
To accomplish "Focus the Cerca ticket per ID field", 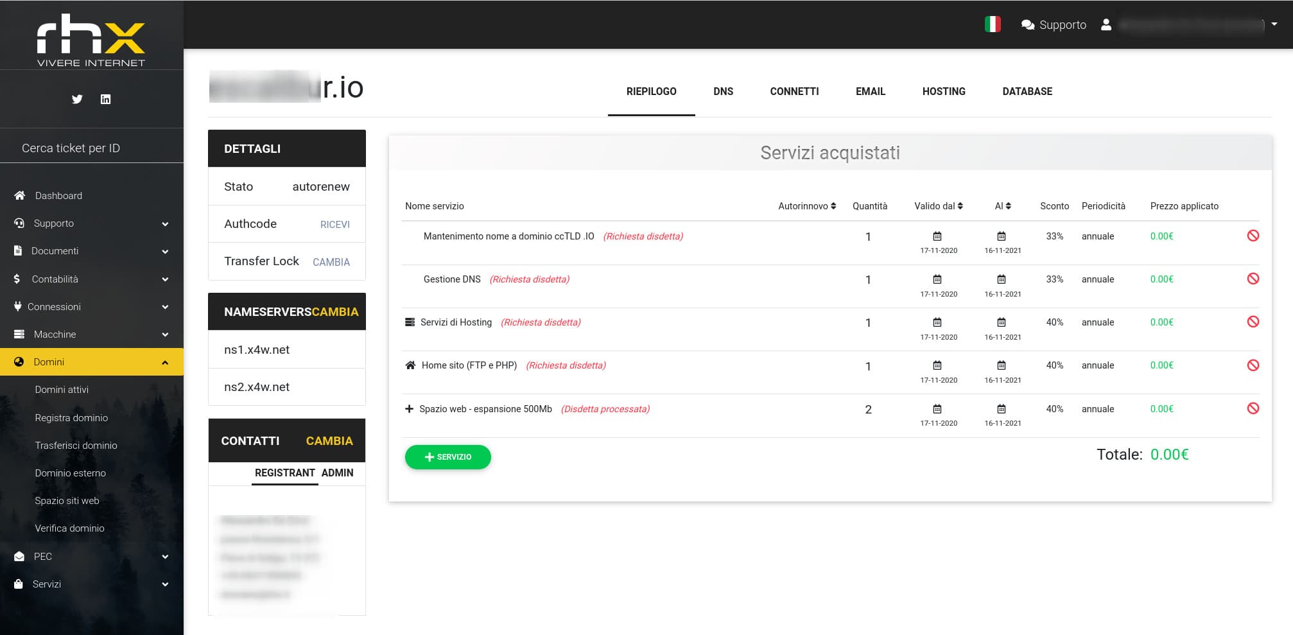I will click(x=91, y=148).
